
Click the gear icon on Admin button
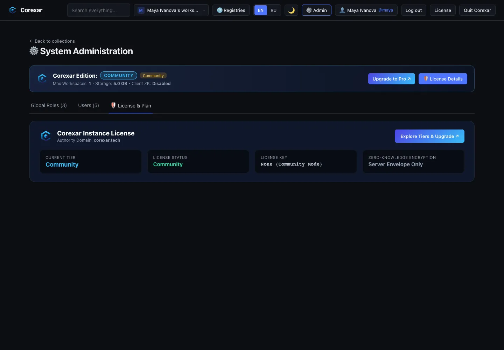309,10
